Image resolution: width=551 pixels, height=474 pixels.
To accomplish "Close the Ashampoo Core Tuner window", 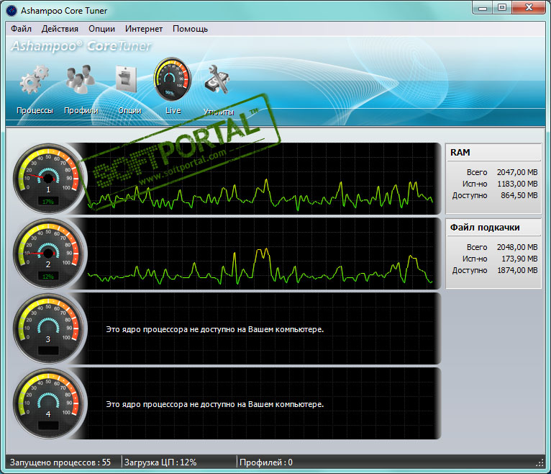I will [529, 7].
